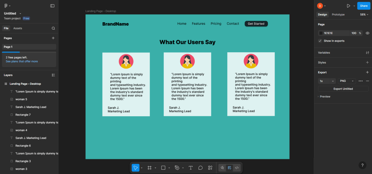Select the Move tool in bottom toolbar
The width and height of the screenshot is (372, 174).
click(135, 168)
